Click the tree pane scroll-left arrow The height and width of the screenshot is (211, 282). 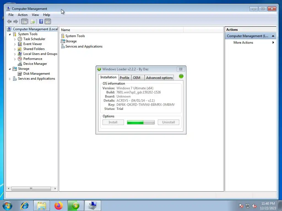(9, 188)
